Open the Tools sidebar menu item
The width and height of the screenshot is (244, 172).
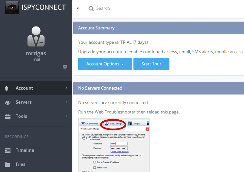coord(36,116)
